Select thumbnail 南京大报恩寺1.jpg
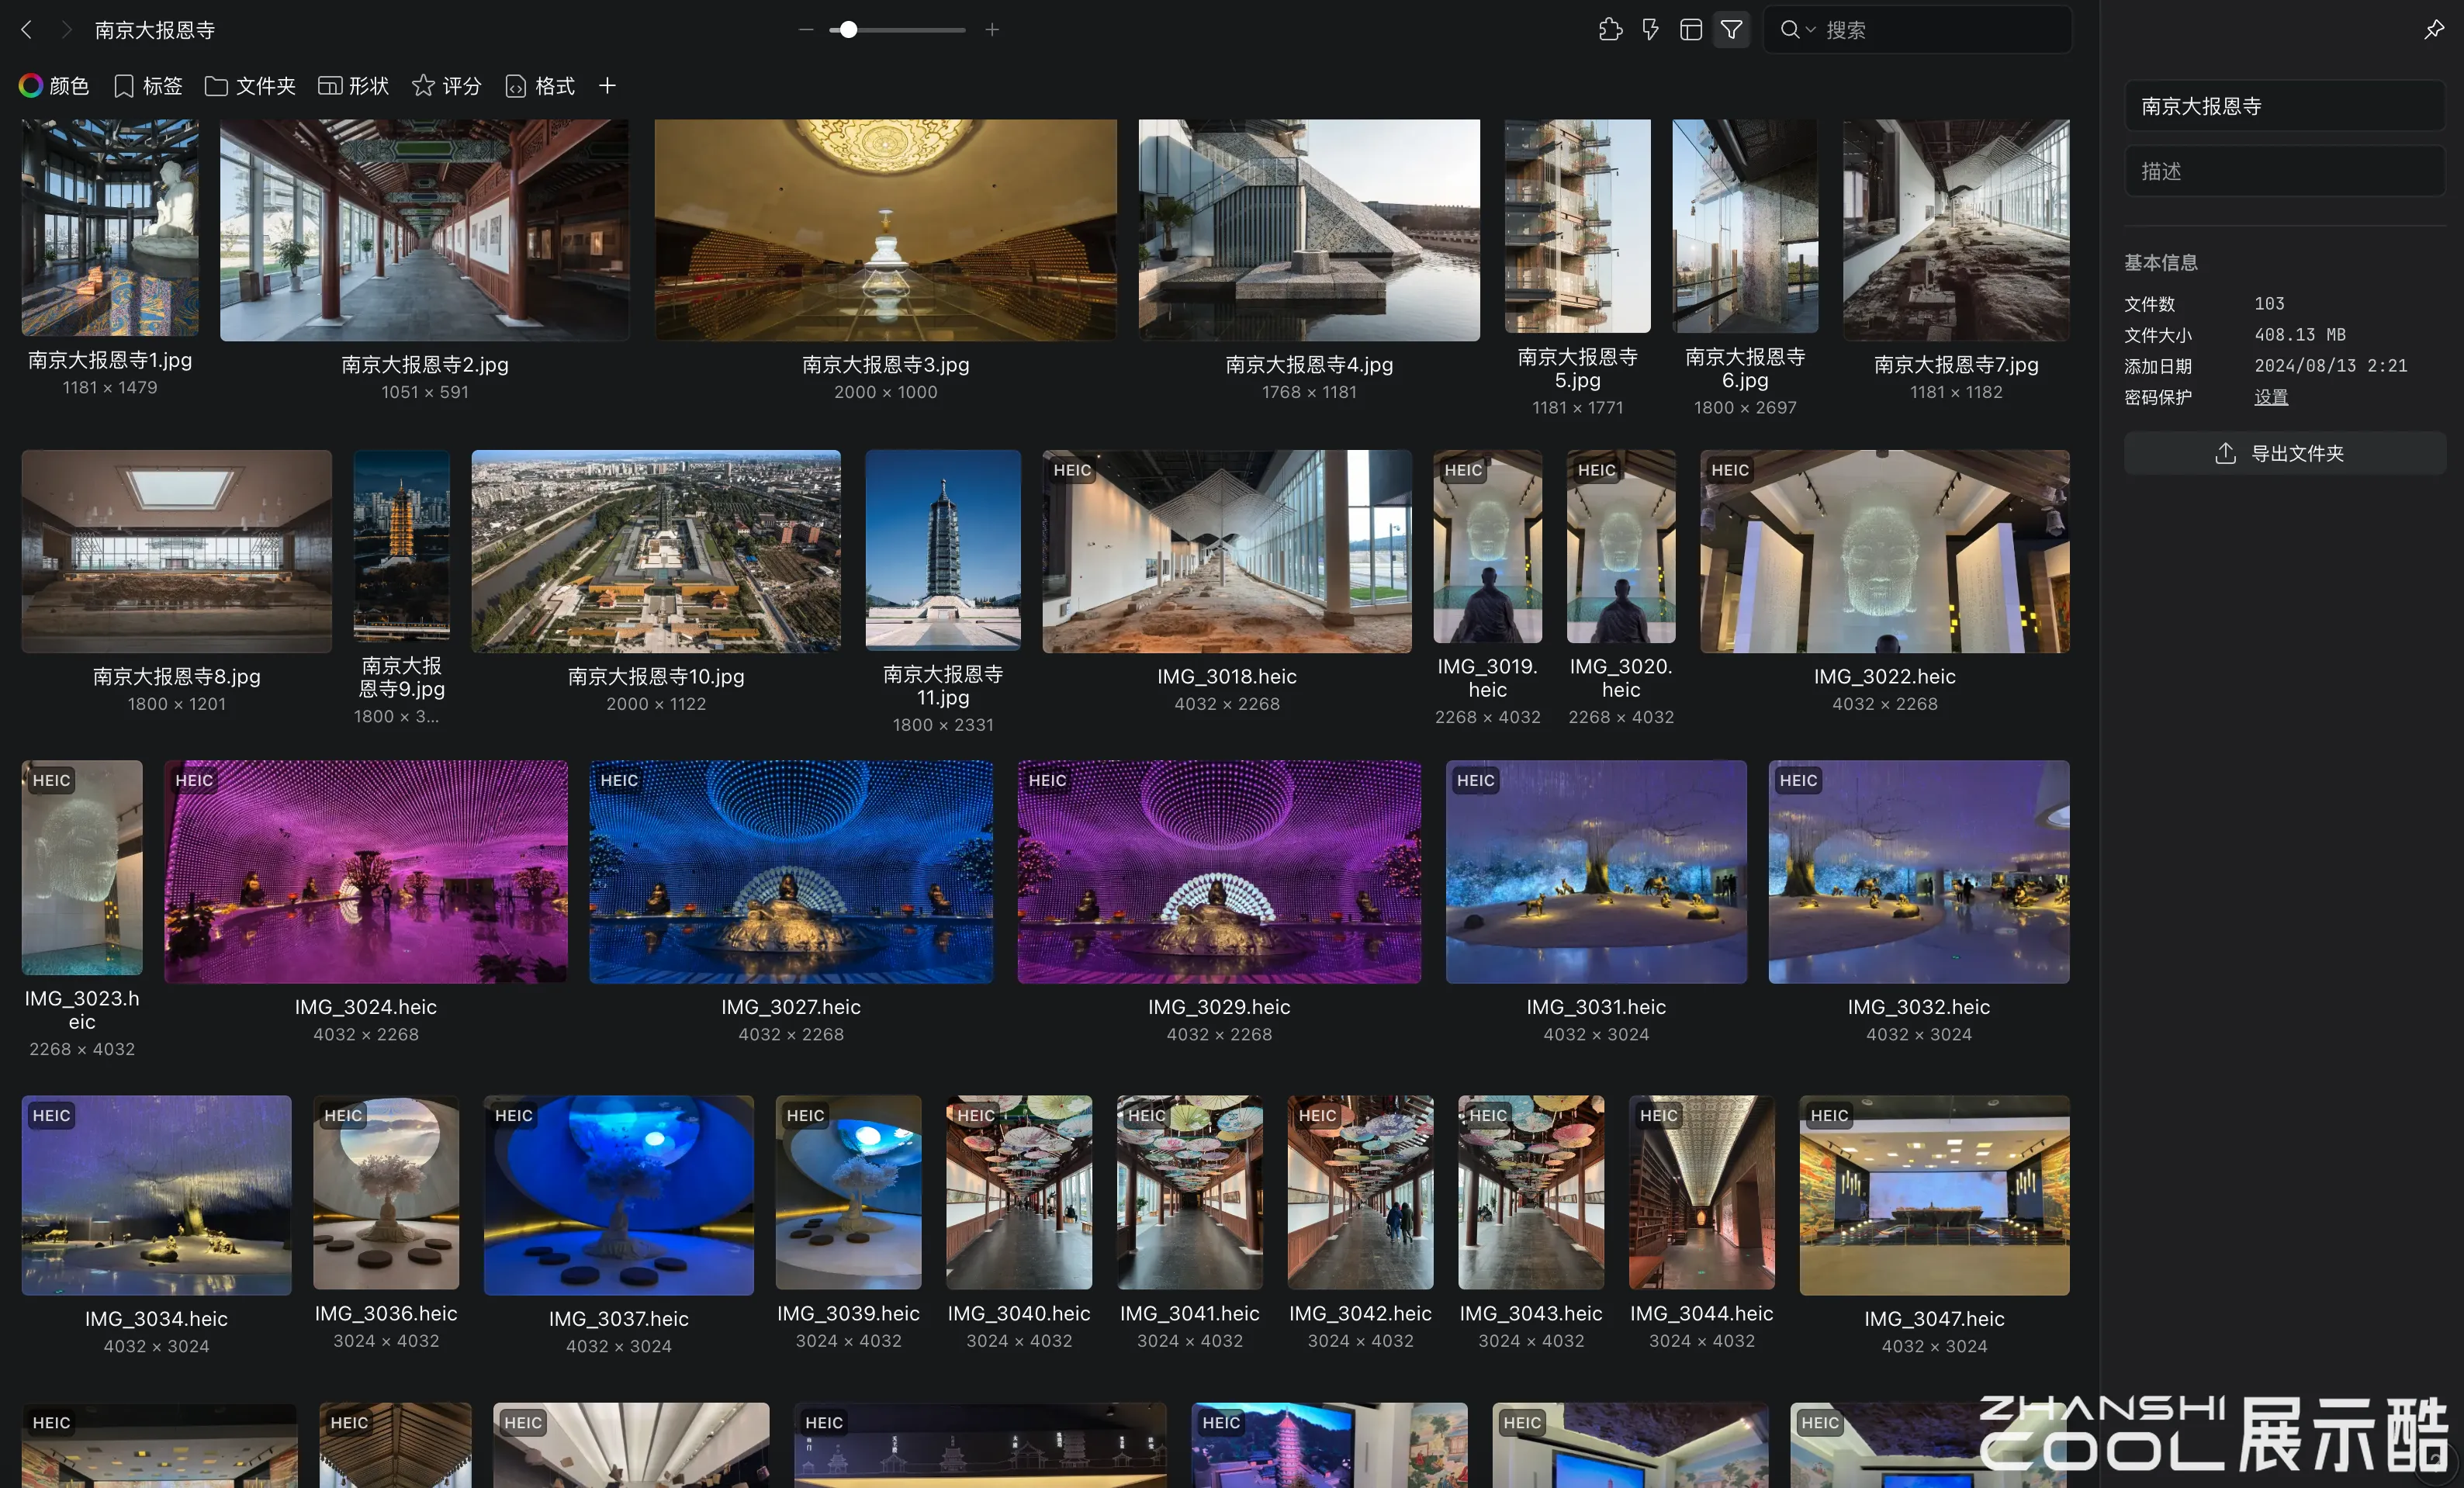Viewport: 2464px width, 1488px height. 110,228
